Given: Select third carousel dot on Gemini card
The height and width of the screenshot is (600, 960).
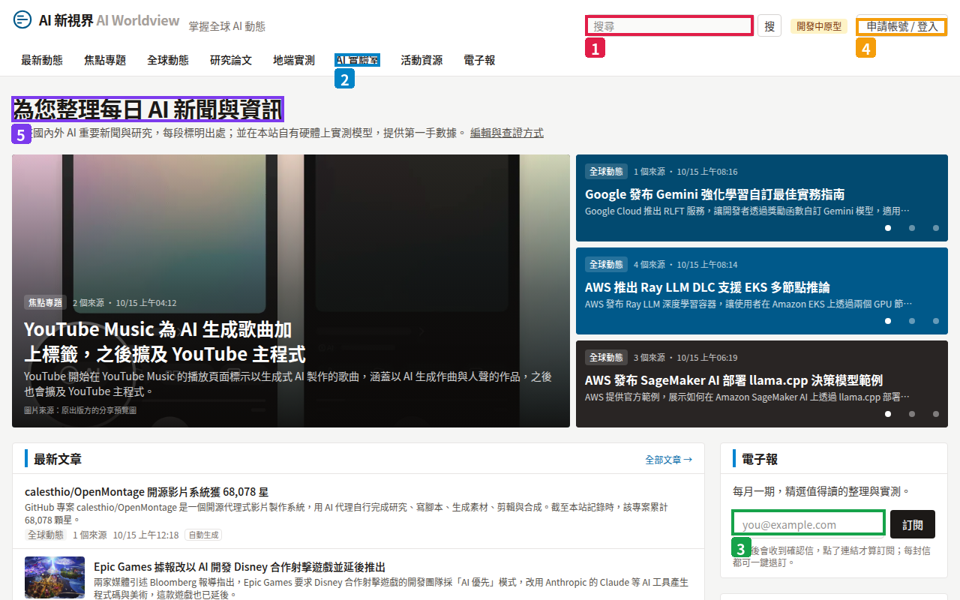Looking at the screenshot, I should (936, 228).
